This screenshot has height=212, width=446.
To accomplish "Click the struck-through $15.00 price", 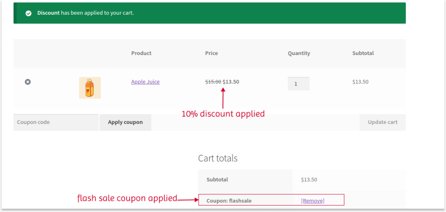I will coord(213,82).
